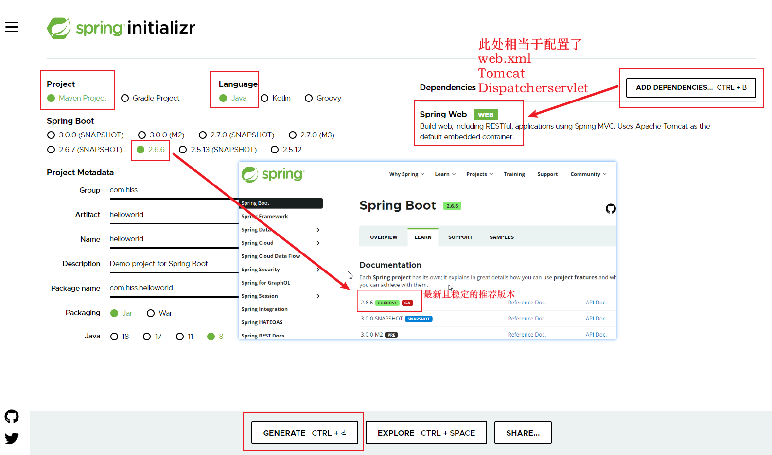
Task: Open the Projects dropdown menu
Action: 480,174
